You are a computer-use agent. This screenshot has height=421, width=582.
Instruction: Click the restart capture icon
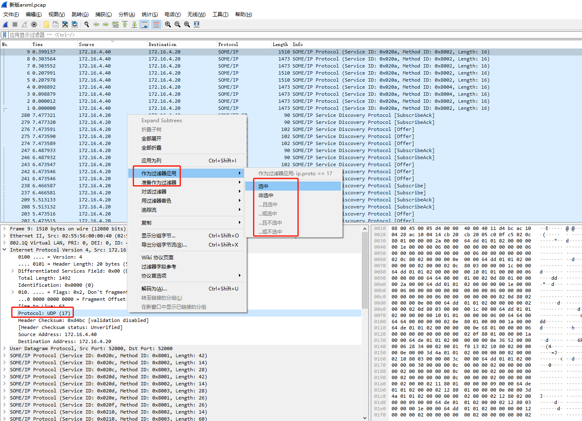(24, 24)
